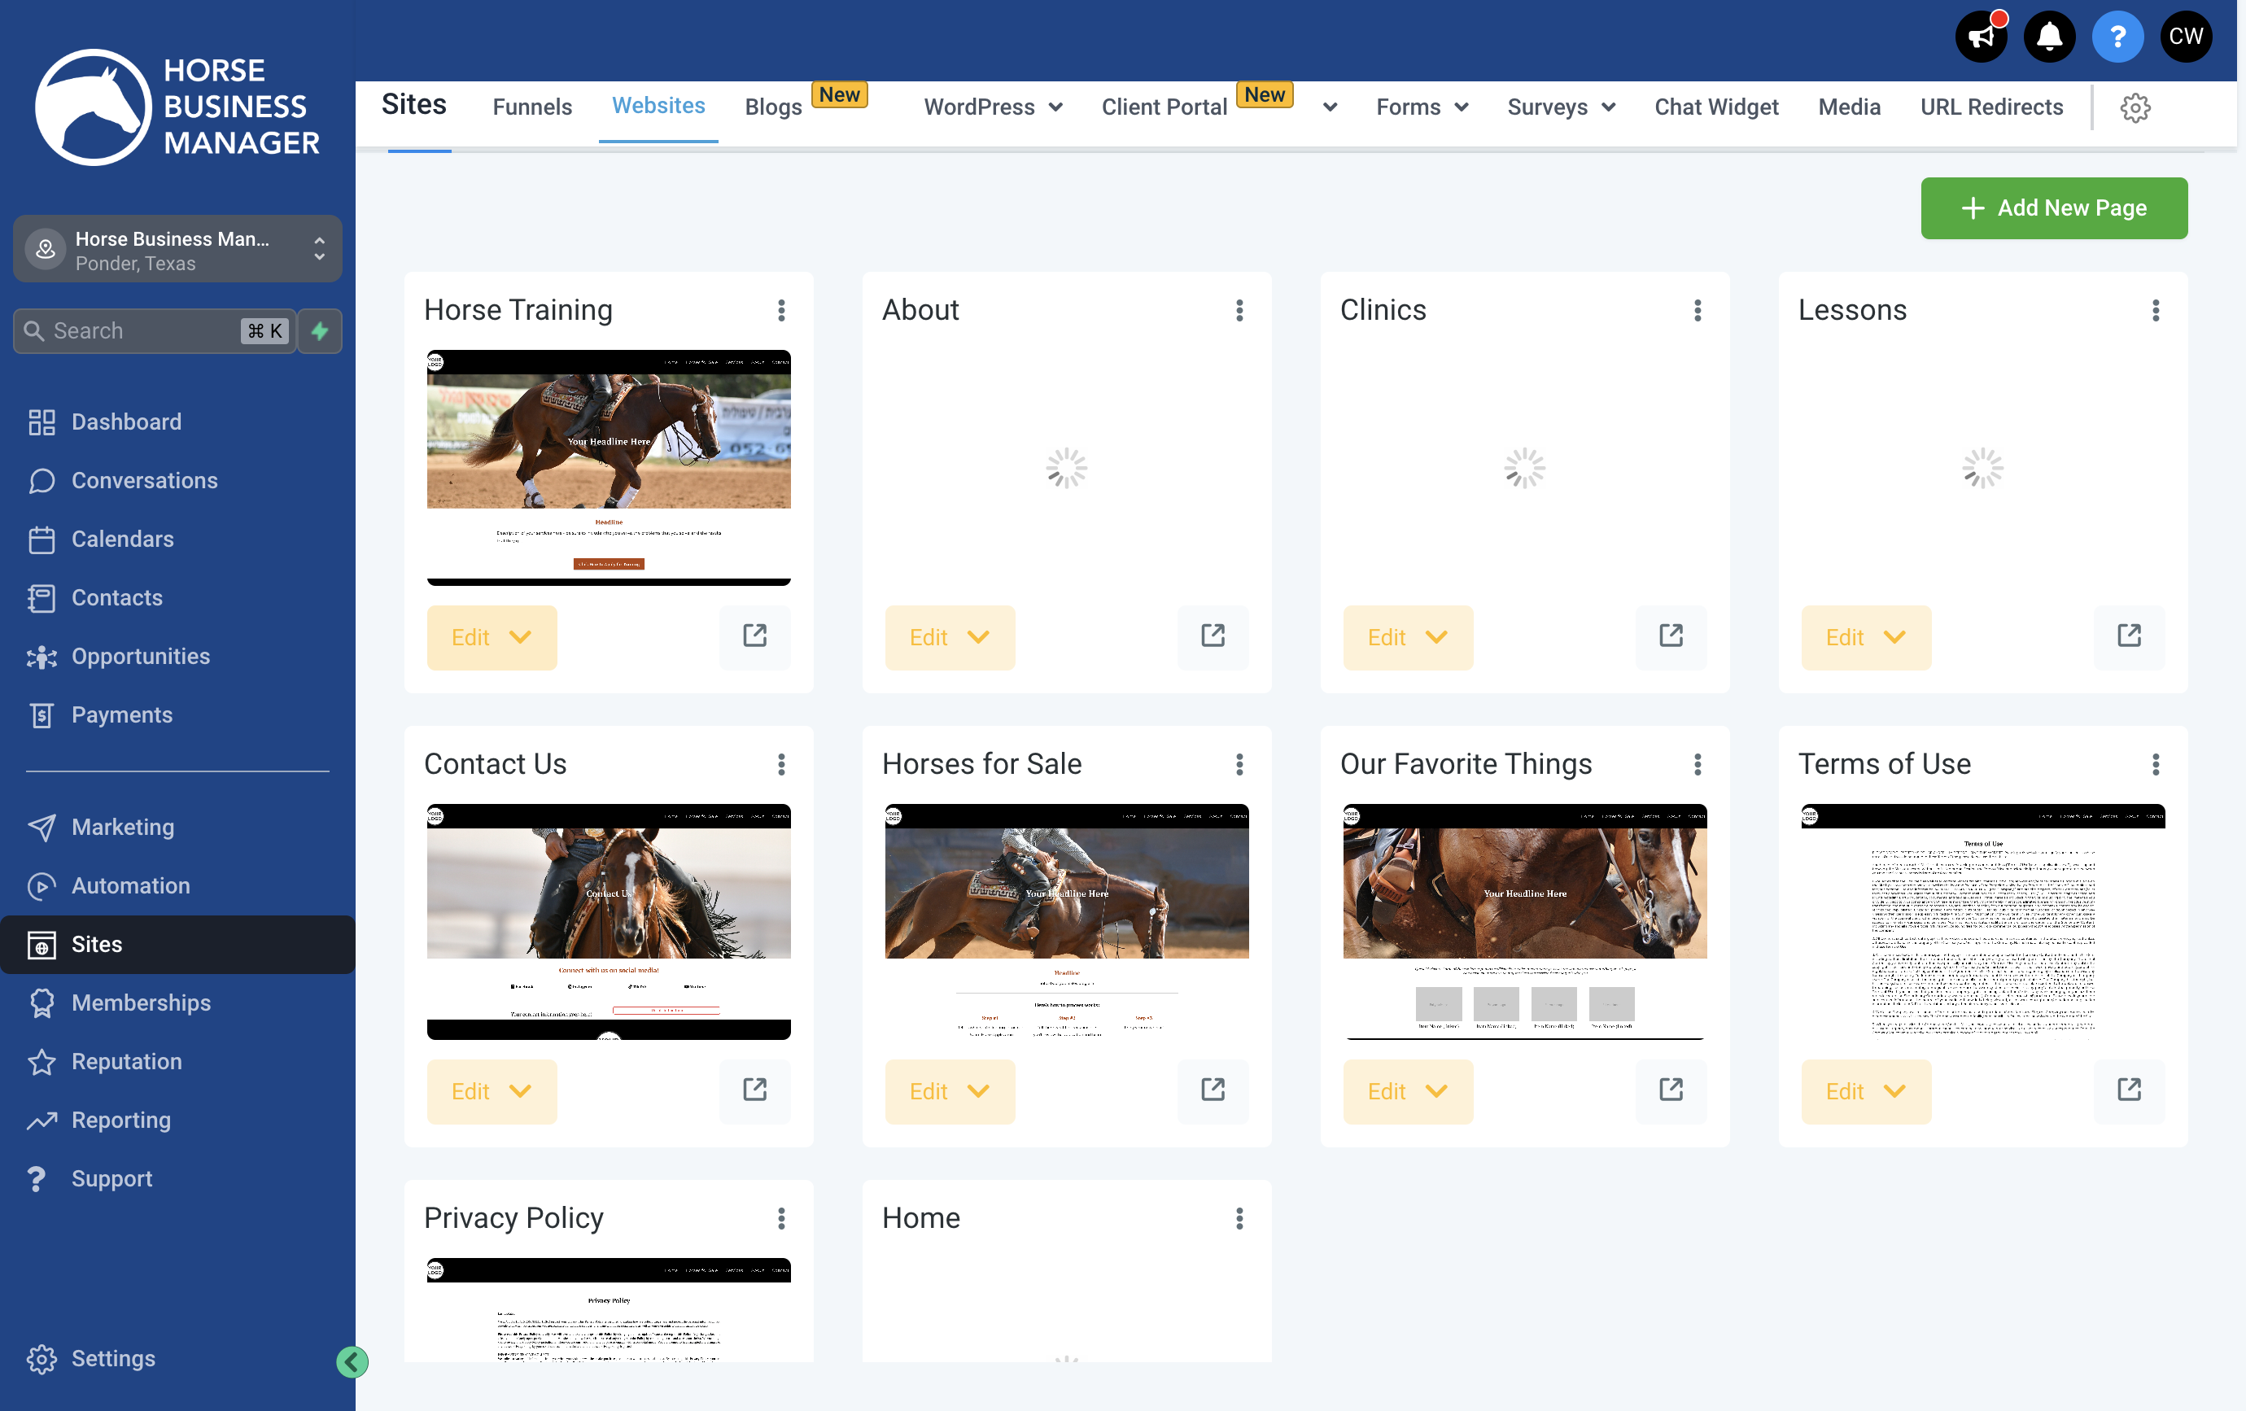The image size is (2246, 1411).
Task: Open the URL Redirects tab
Action: [1990, 107]
